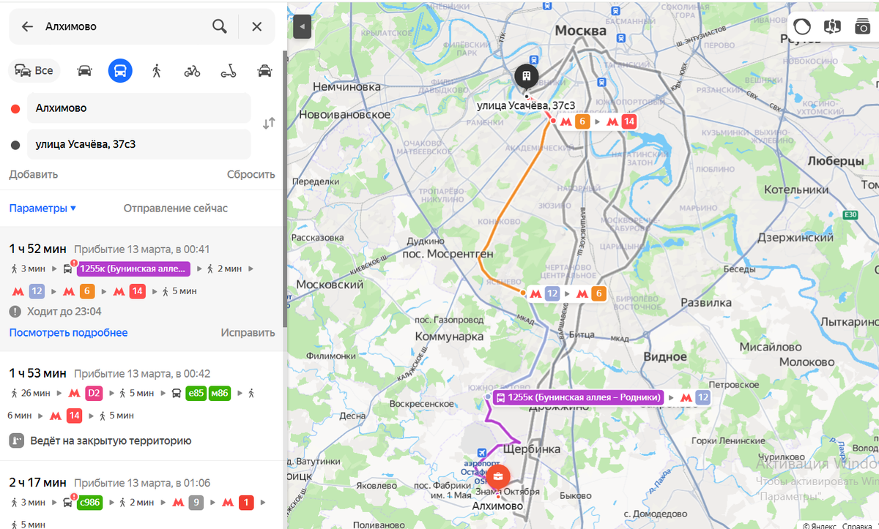Click the red line 14 badge on the map
Image resolution: width=879 pixels, height=529 pixels.
629,122
